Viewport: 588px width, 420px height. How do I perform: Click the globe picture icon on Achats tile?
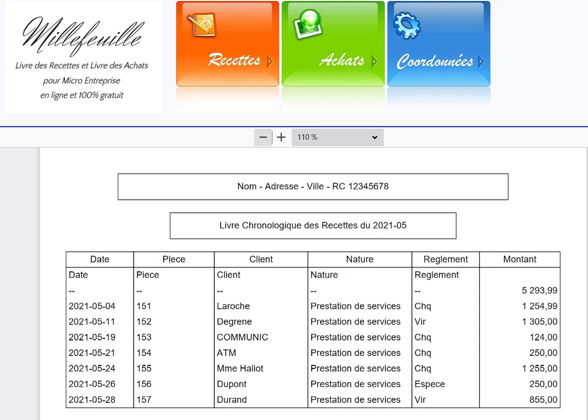[307, 24]
